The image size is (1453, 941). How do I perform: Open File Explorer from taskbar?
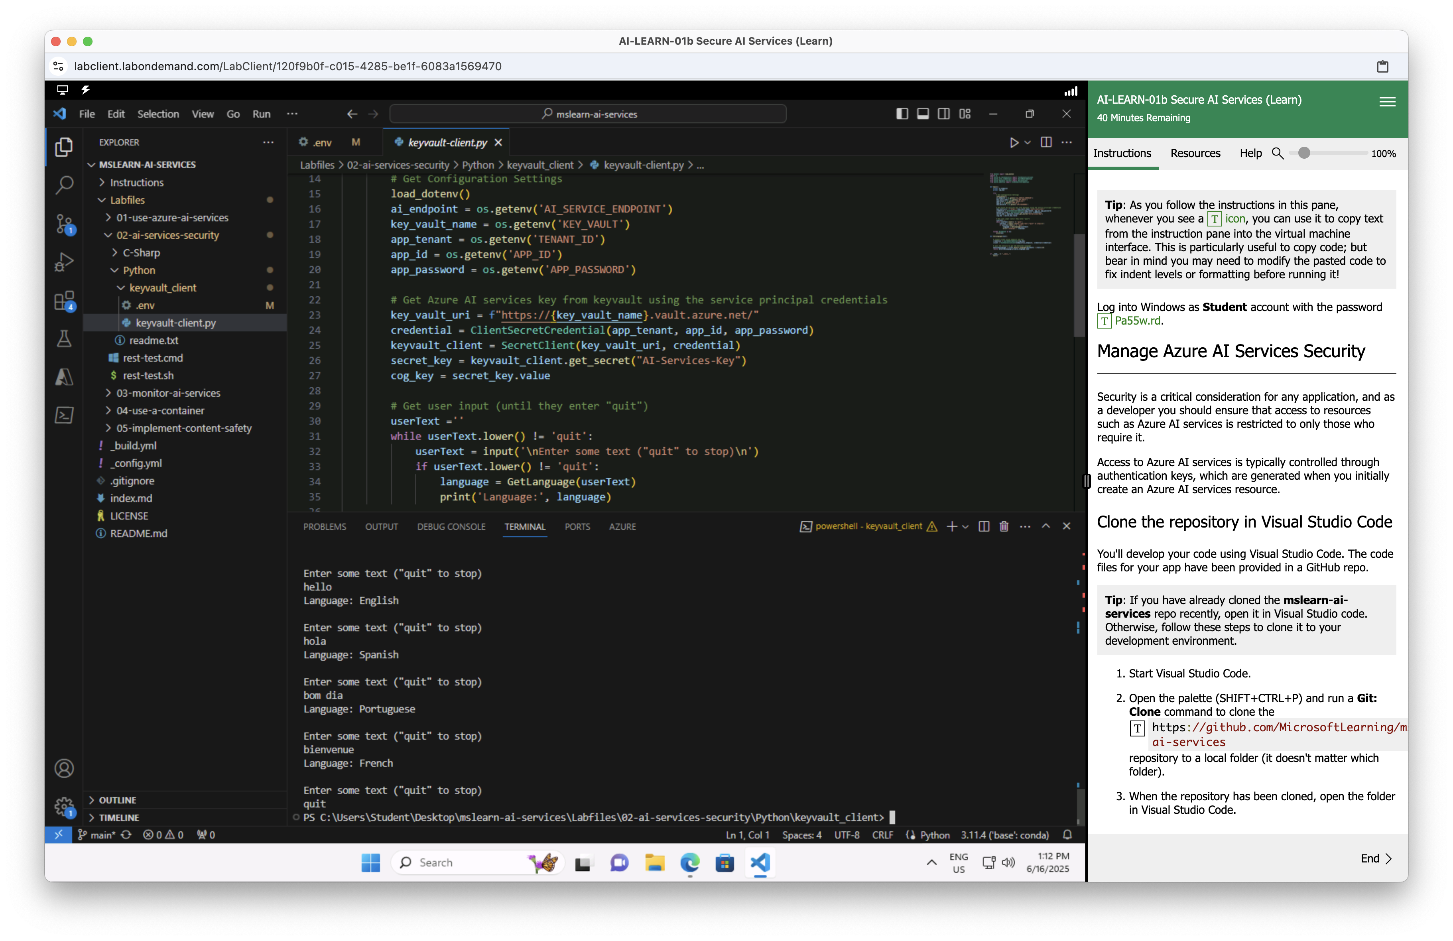coord(654,863)
